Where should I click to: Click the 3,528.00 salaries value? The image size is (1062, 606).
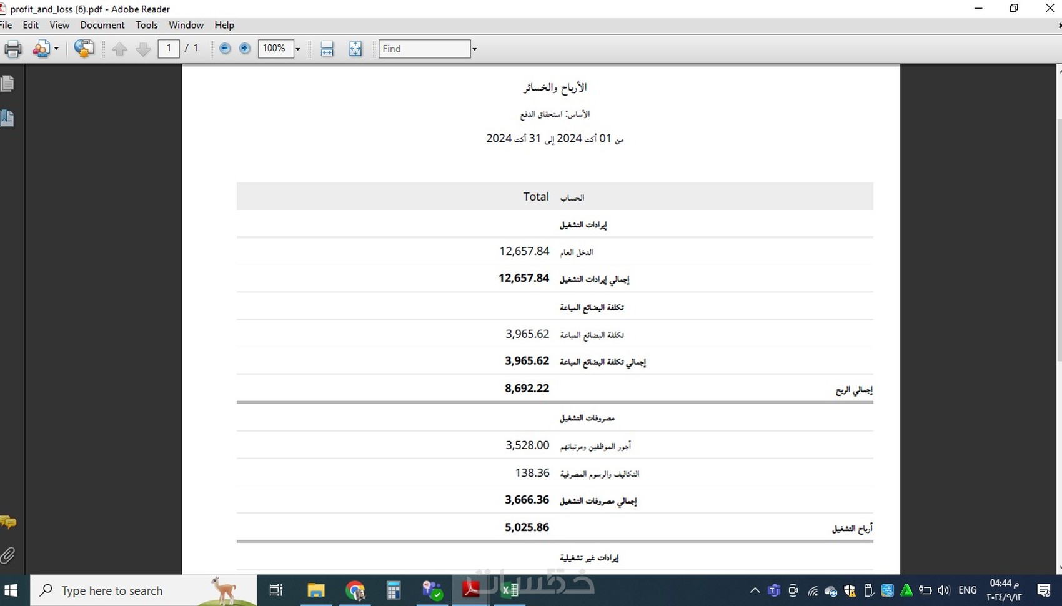pyautogui.click(x=528, y=445)
